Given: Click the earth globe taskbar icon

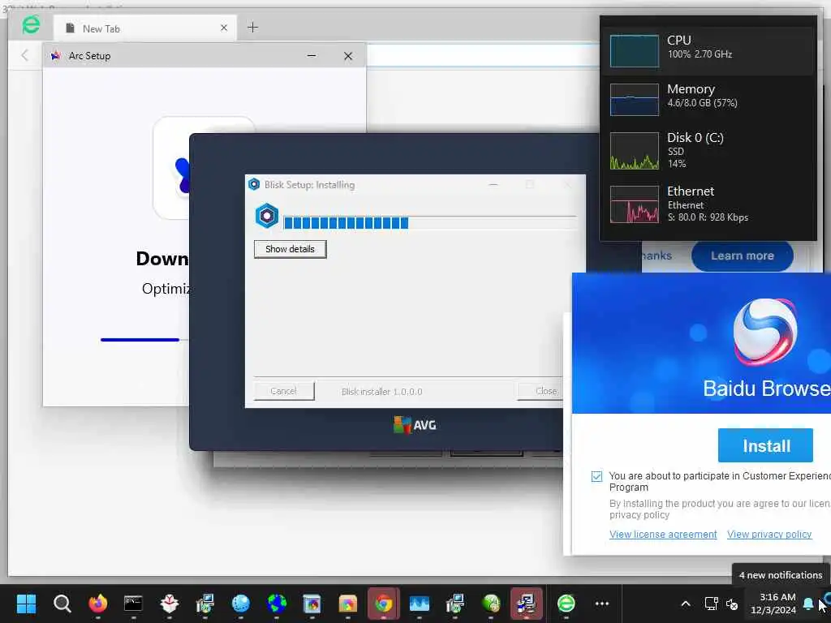Looking at the screenshot, I should [277, 603].
